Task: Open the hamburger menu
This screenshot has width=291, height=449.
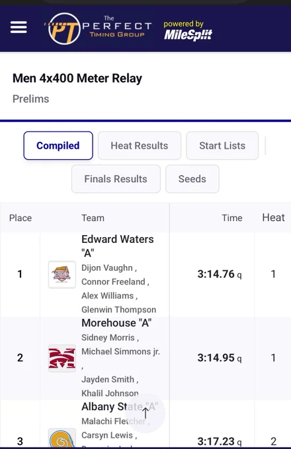Action: tap(19, 27)
